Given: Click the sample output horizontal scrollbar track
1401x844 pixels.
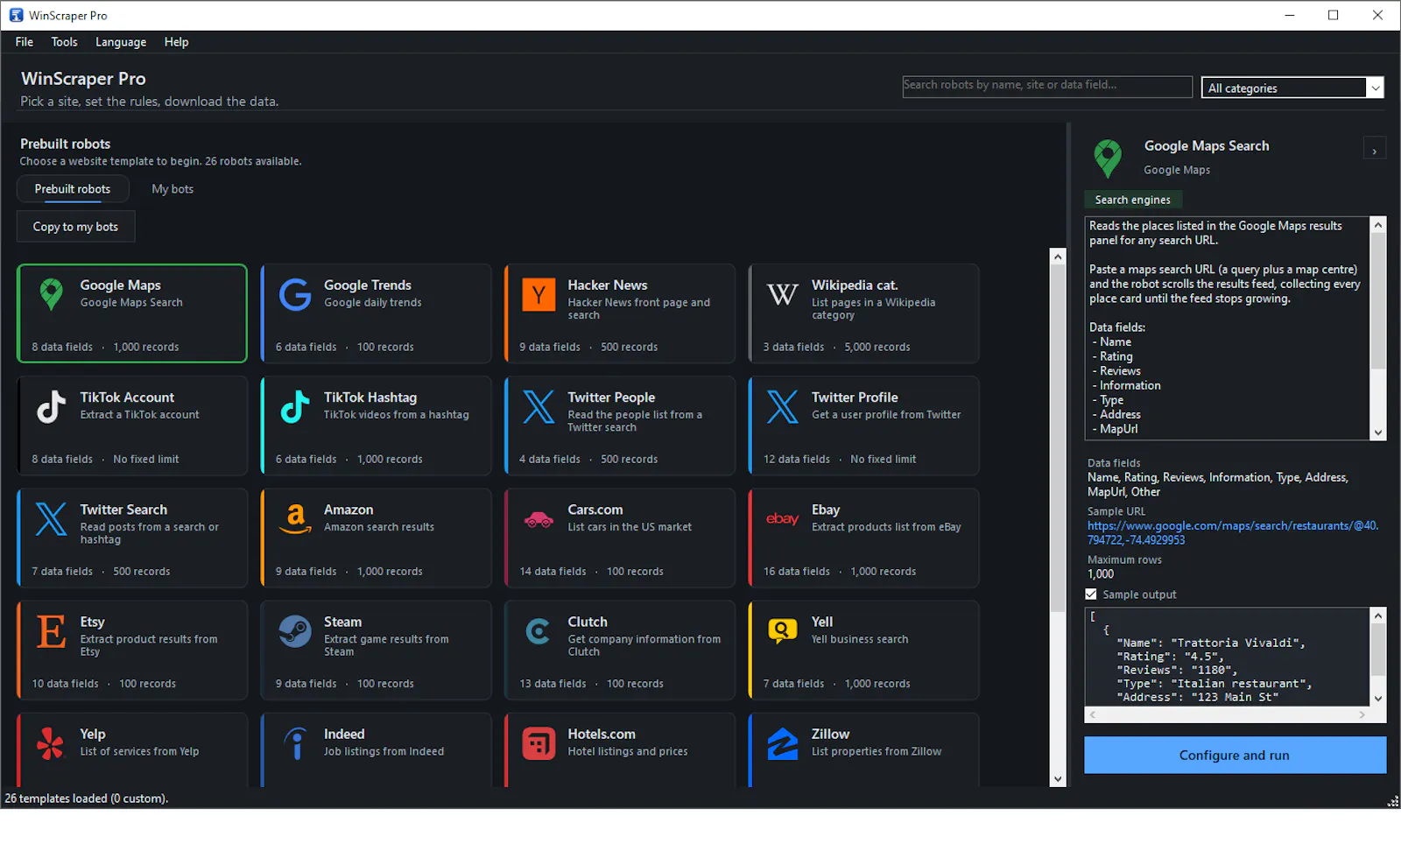Looking at the screenshot, I should click(1228, 714).
